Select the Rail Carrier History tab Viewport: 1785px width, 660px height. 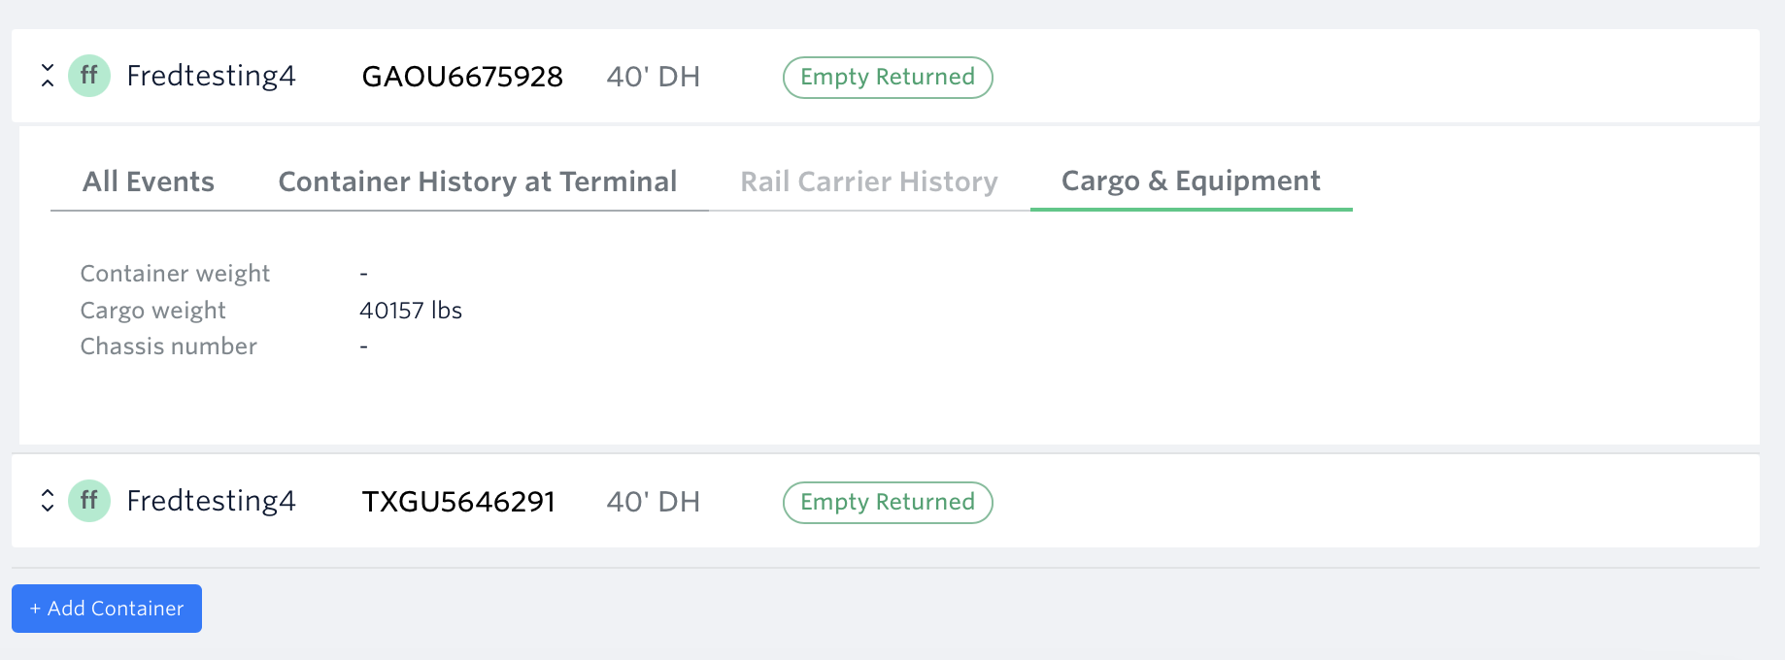[x=869, y=181]
